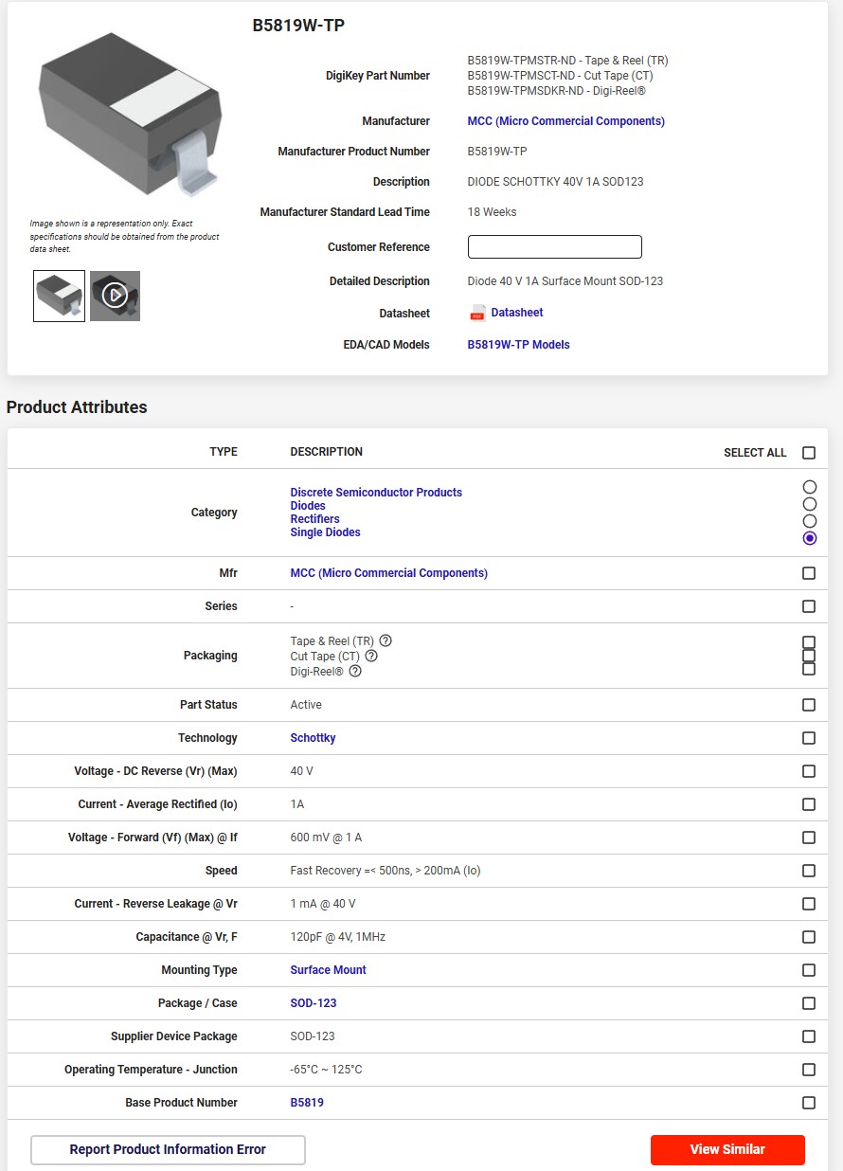Play the product video thumbnail
Image resolution: width=843 pixels, height=1171 pixels.
click(x=115, y=296)
